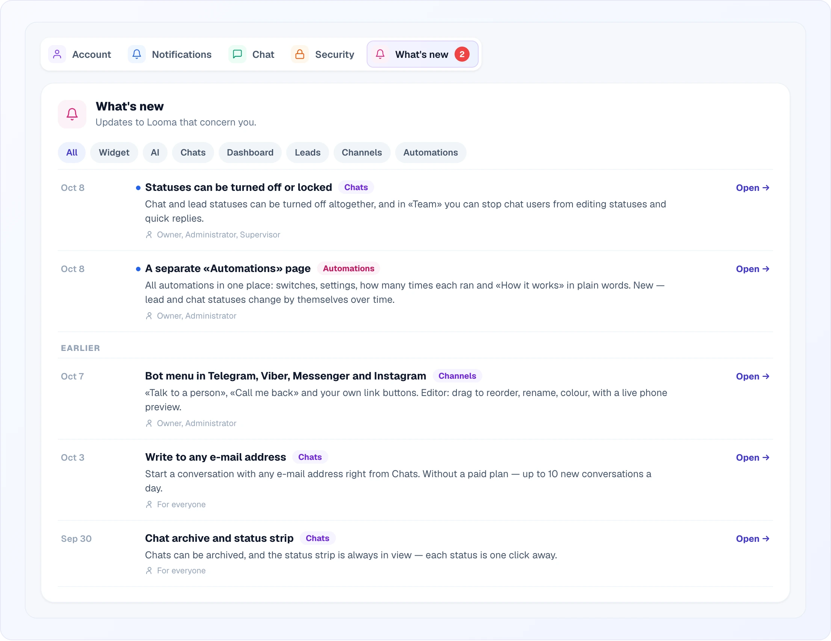Click the Notifications bell icon

[x=137, y=54]
